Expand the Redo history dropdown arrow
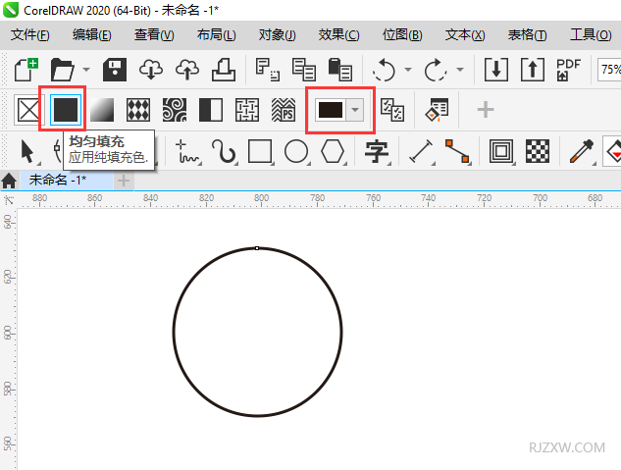The width and height of the screenshot is (621, 470). (459, 71)
